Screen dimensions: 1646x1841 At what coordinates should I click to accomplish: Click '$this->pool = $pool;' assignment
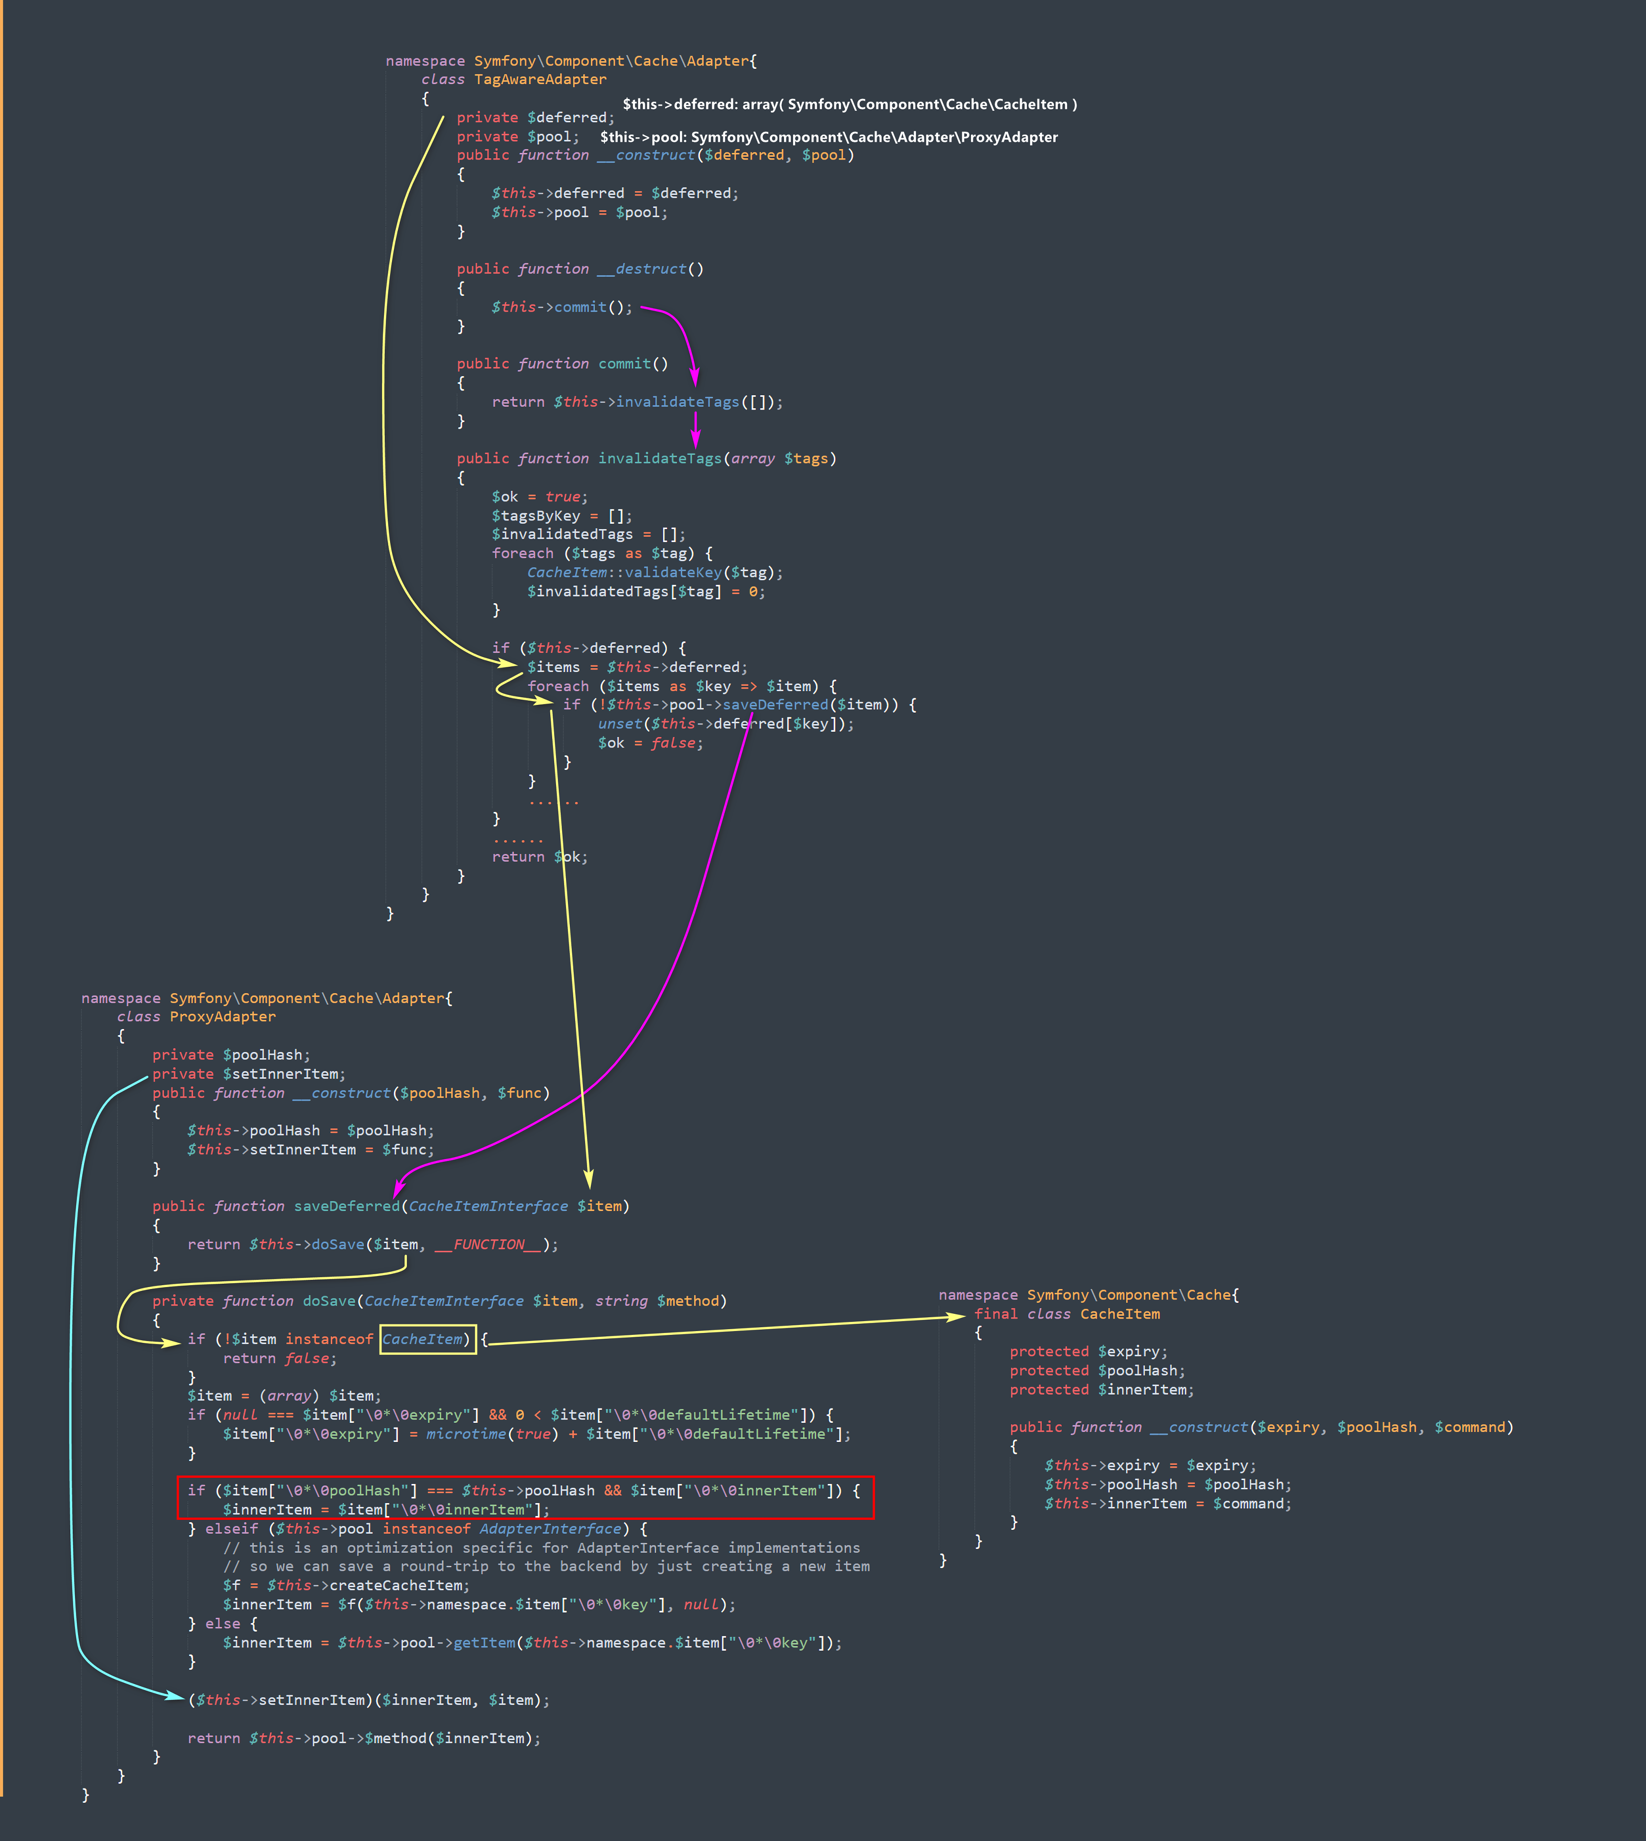coord(580,213)
